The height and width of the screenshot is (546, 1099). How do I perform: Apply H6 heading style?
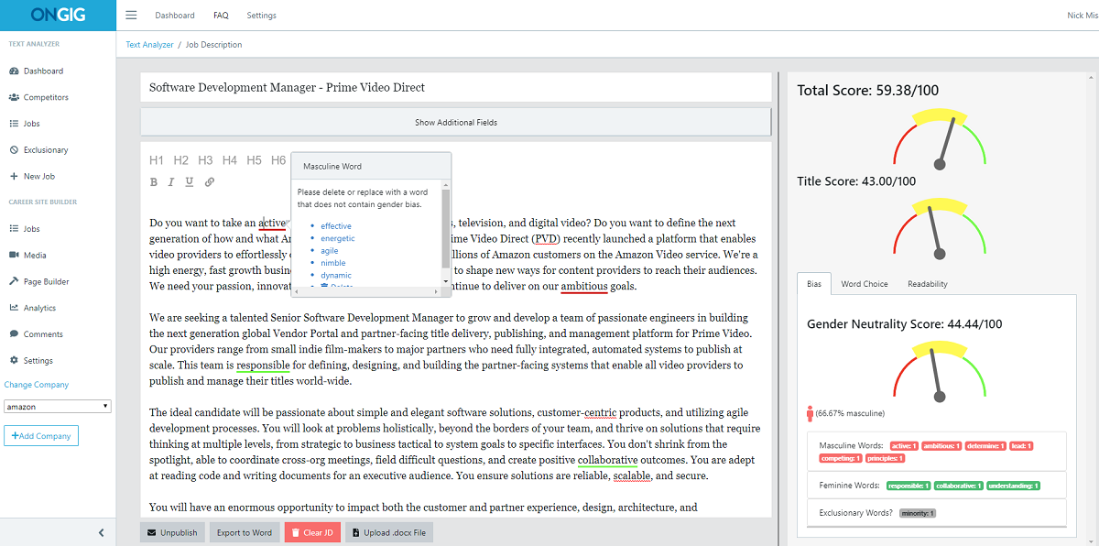point(278,160)
